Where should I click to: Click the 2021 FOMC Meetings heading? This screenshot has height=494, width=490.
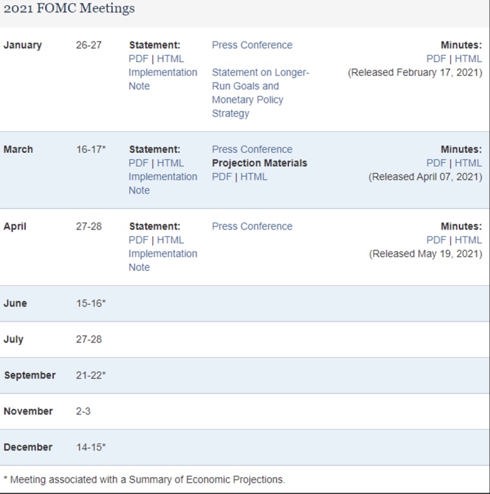69,8
